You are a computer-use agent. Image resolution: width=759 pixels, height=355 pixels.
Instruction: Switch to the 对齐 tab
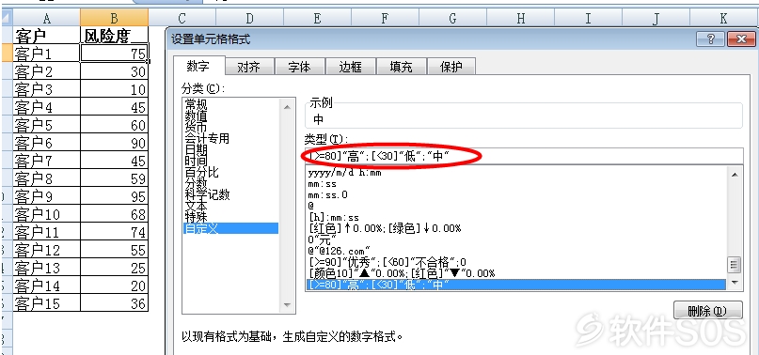[x=249, y=67]
